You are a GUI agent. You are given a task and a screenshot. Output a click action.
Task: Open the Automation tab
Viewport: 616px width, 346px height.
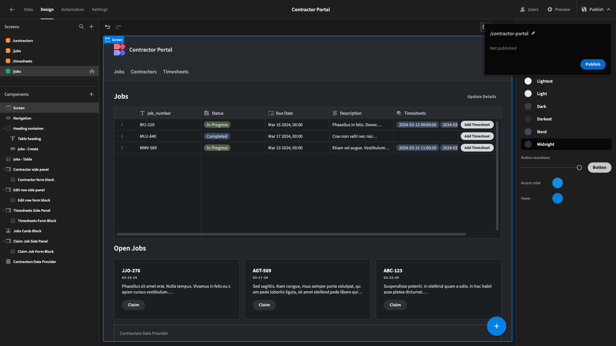(x=73, y=10)
